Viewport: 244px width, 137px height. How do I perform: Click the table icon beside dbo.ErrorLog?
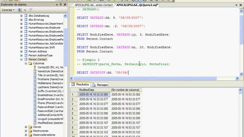coord(26,20)
